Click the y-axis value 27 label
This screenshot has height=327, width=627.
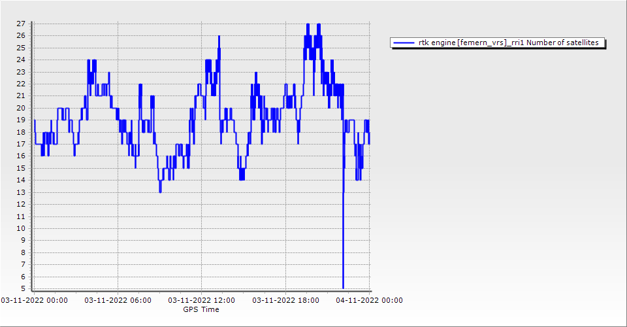(x=21, y=24)
